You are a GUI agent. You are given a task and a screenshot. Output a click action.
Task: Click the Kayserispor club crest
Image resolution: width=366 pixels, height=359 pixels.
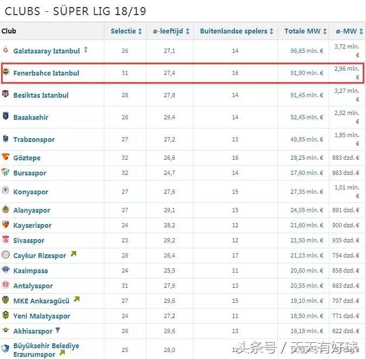click(5, 225)
